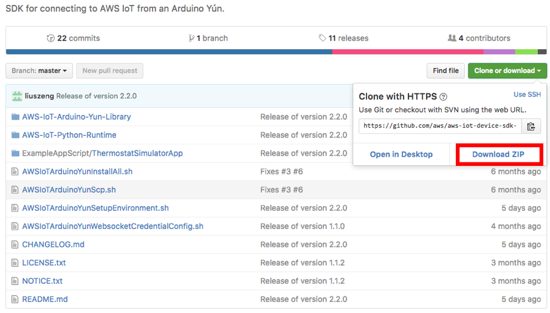Click the latest commit message Release of version 2.2.0
This screenshot has height=313, width=550.
[x=97, y=96]
